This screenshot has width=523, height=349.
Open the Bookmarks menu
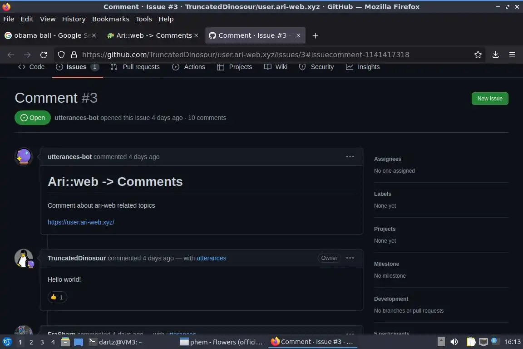(111, 19)
